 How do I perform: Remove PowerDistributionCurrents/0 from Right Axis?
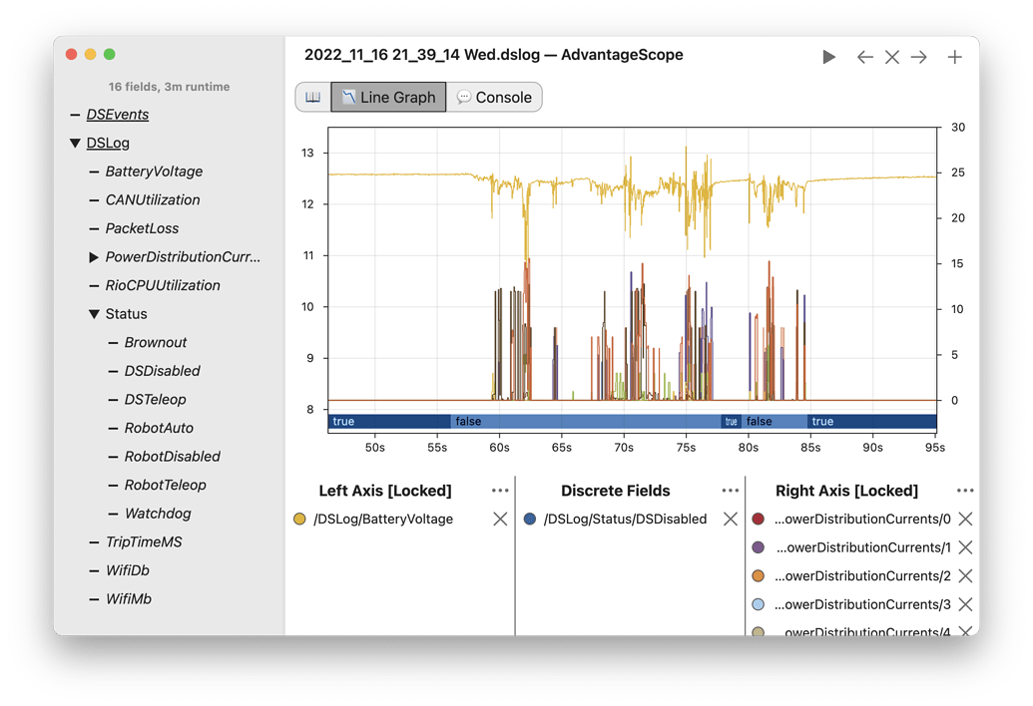click(x=964, y=519)
